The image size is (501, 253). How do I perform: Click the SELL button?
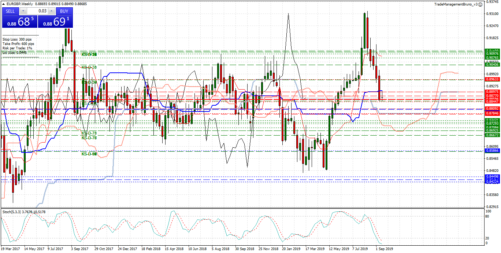click(10, 11)
